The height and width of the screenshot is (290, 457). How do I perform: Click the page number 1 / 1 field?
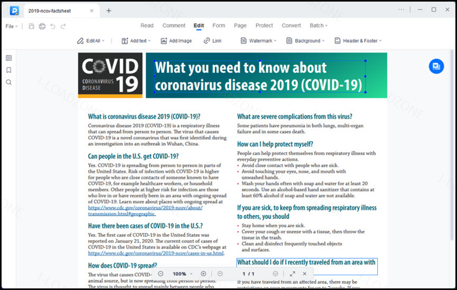(x=248, y=274)
